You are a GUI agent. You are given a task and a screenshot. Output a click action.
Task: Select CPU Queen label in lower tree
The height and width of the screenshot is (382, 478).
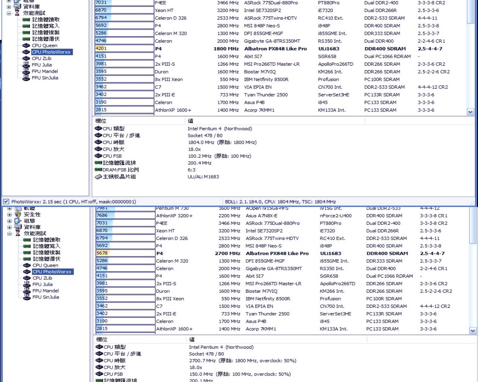click(x=45, y=265)
